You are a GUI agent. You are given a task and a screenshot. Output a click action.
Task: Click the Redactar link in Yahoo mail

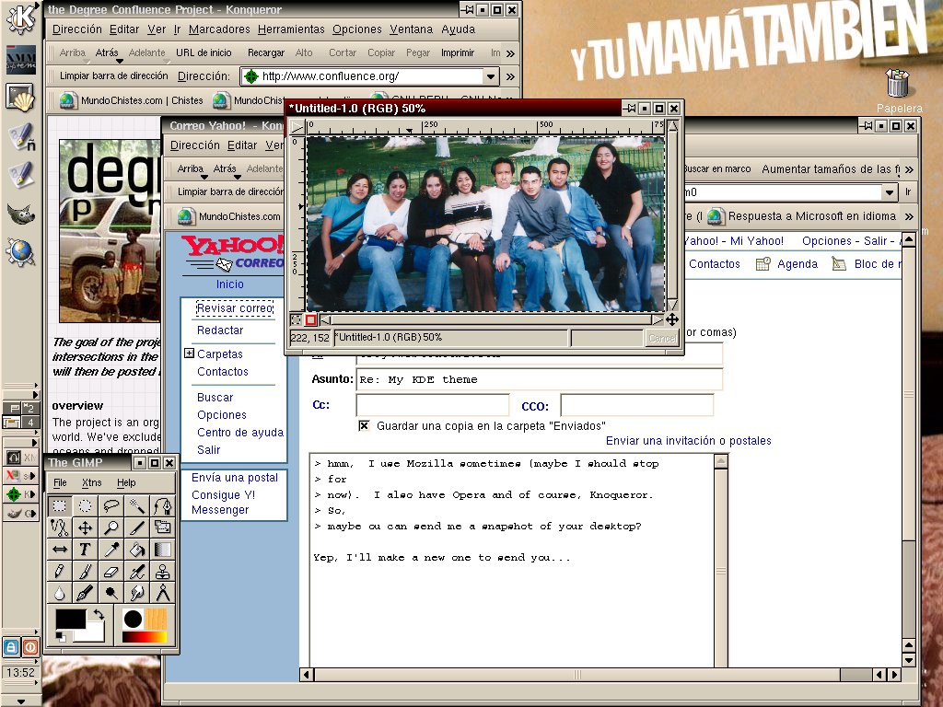220,330
